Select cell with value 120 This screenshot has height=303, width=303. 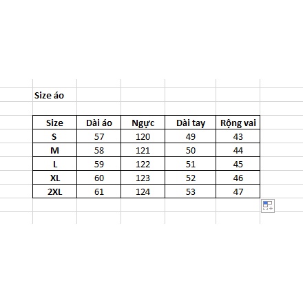click(143, 136)
